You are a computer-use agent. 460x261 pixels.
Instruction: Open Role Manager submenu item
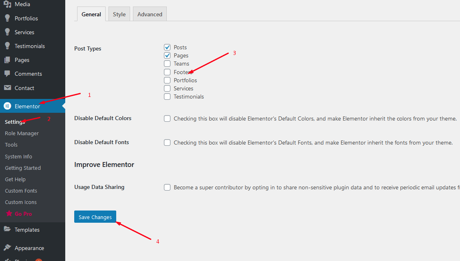[x=22, y=133]
